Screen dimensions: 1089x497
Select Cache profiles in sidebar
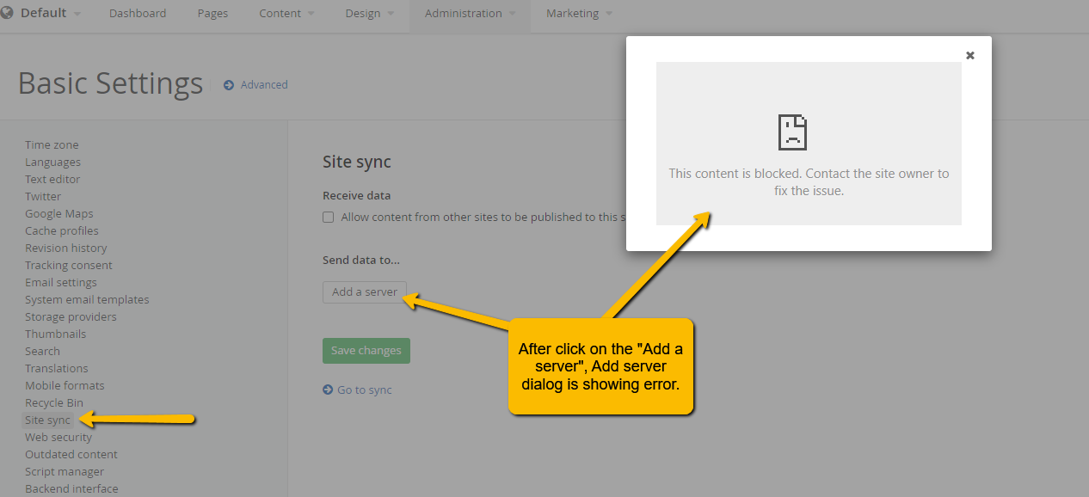pyautogui.click(x=62, y=231)
